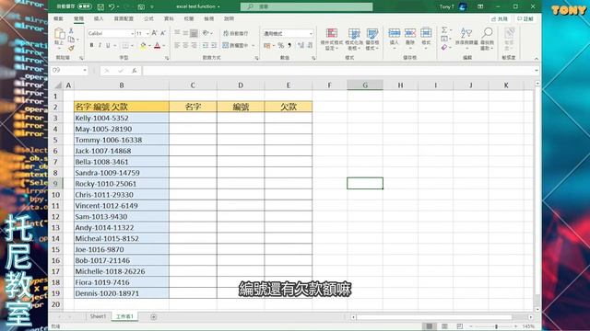This screenshot has width=590, height=331.
Task: Open the Undo history dropdown arrow
Action: (x=118, y=6)
